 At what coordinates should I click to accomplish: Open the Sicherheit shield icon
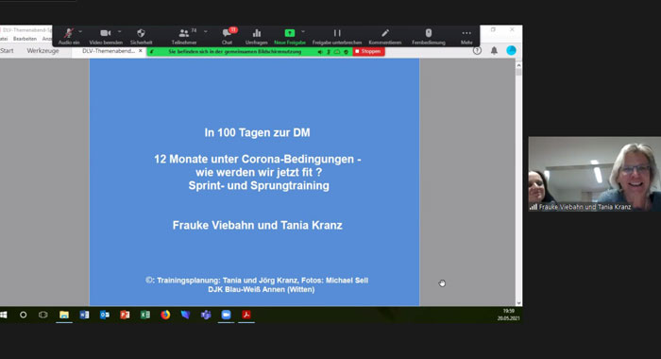point(141,36)
